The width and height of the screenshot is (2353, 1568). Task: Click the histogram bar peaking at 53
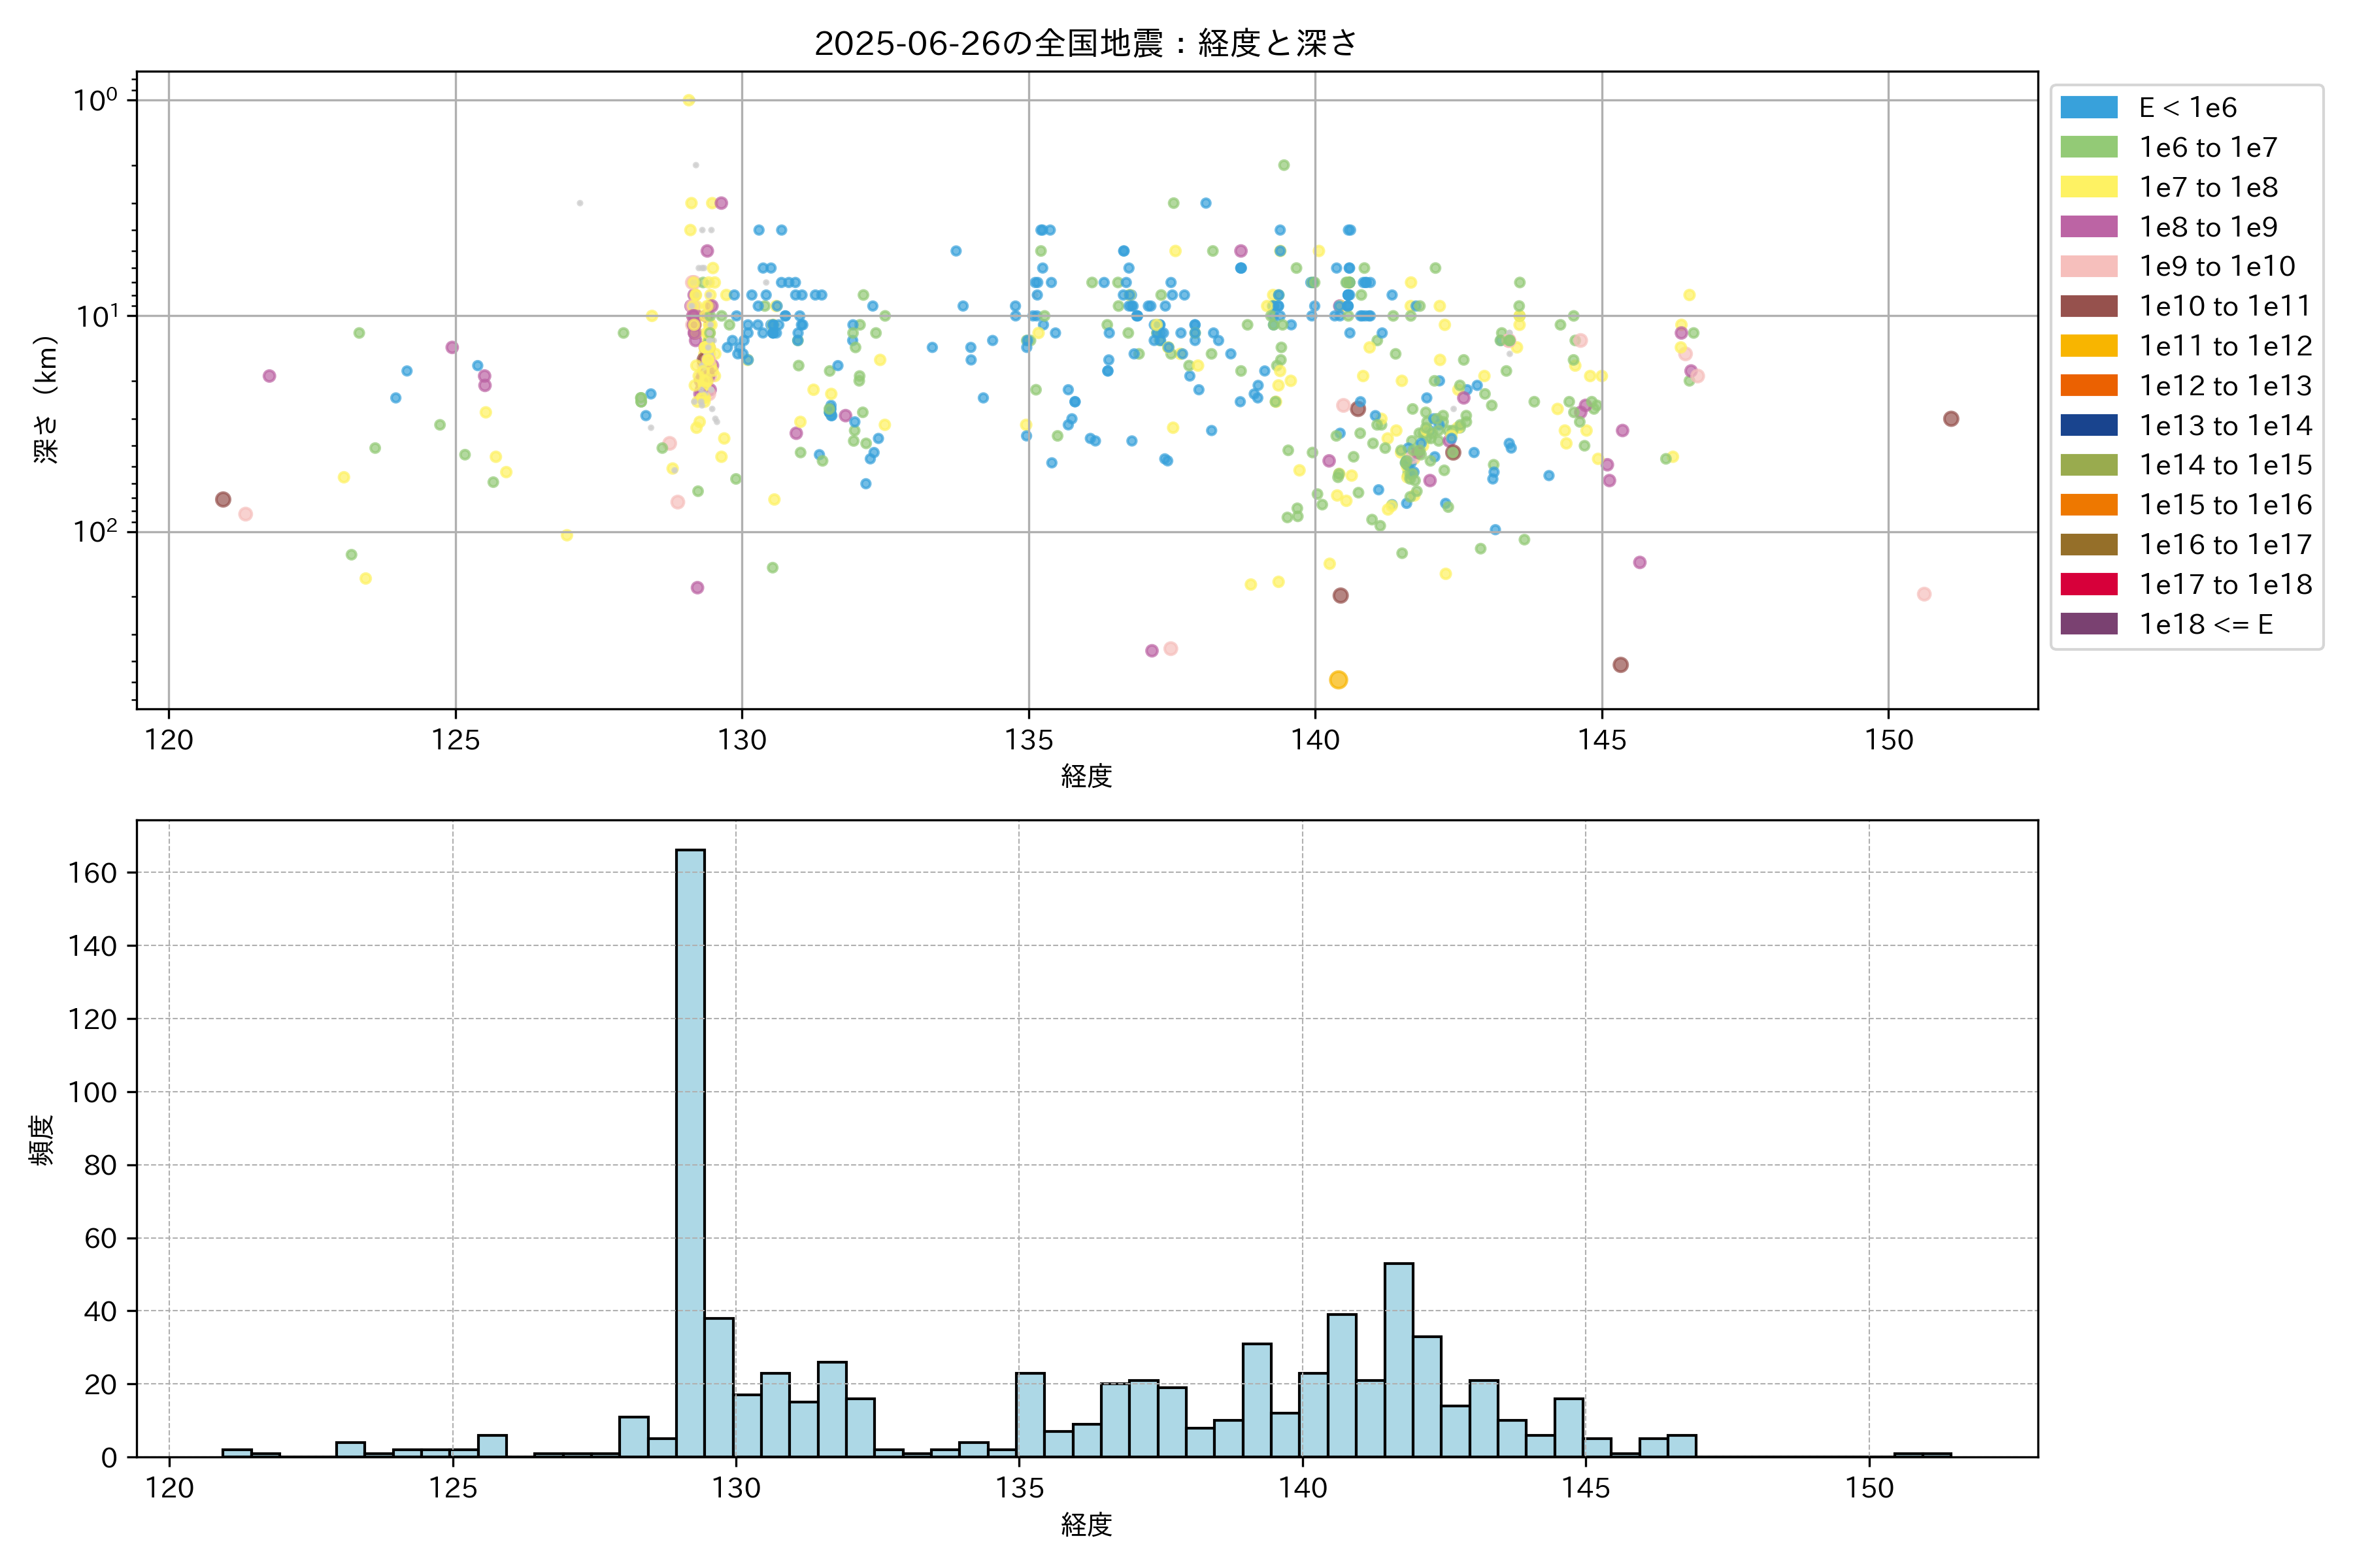coord(1399,1360)
